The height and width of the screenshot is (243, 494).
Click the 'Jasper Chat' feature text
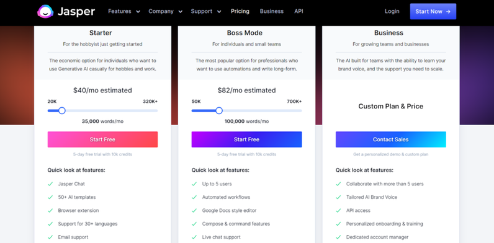coord(71,184)
